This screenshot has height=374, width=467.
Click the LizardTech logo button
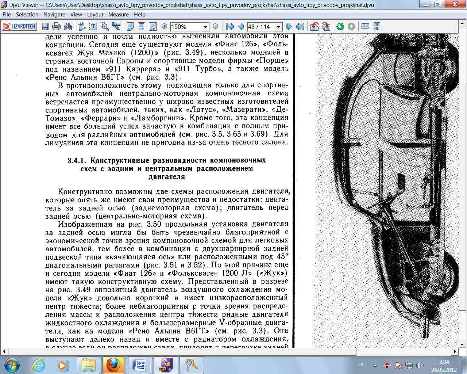[19, 26]
